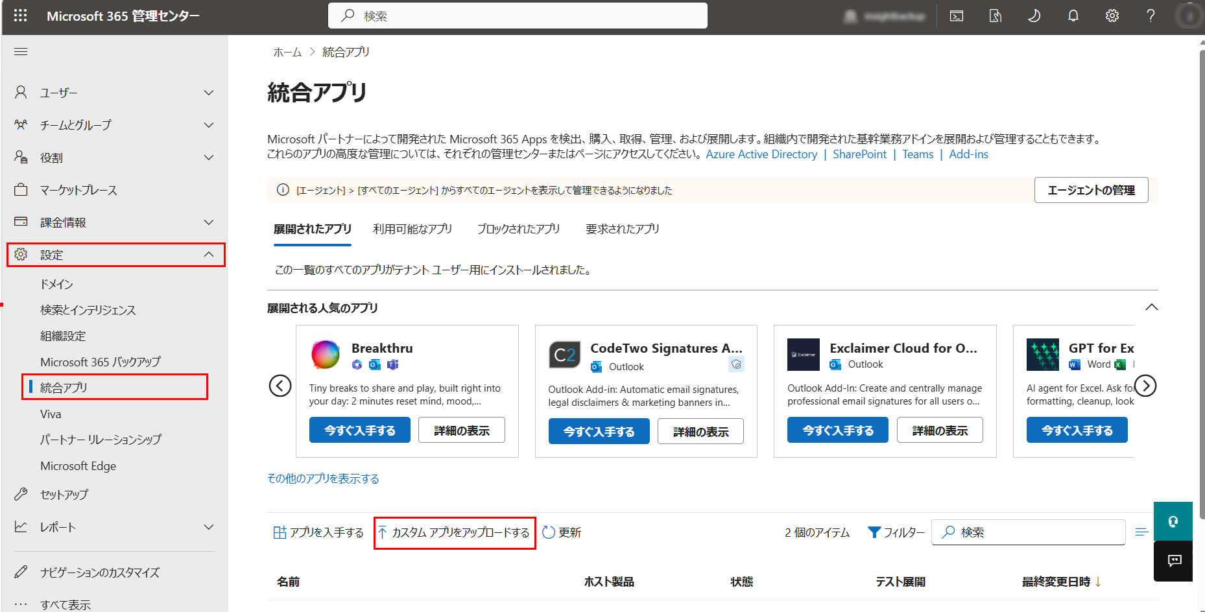
Task: Click Manage agents button
Action: point(1091,190)
